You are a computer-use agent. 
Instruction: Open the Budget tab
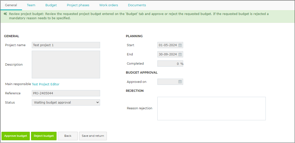tap(51, 5)
